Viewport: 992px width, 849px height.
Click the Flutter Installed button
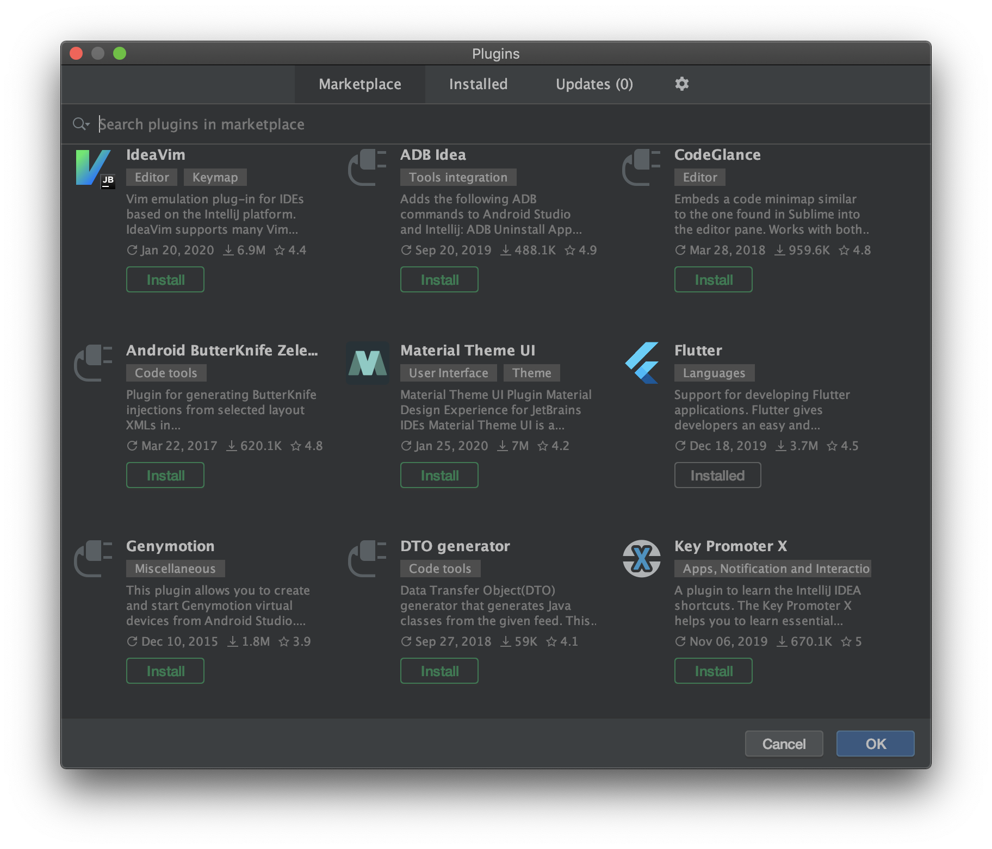pos(718,475)
